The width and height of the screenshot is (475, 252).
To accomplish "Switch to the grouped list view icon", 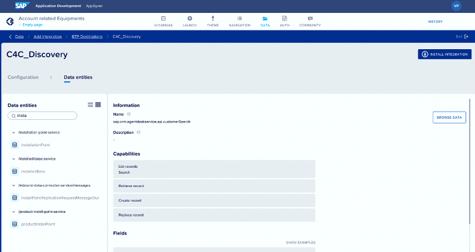I will (x=90, y=105).
